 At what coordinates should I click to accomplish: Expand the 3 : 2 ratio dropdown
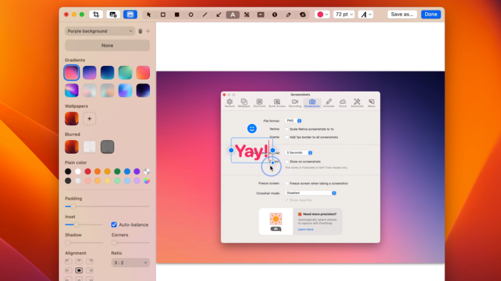point(130,263)
